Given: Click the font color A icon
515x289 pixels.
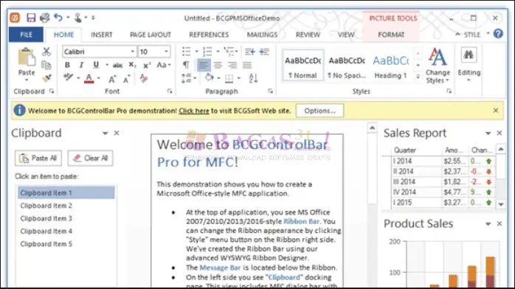Looking at the screenshot, I should (x=89, y=78).
